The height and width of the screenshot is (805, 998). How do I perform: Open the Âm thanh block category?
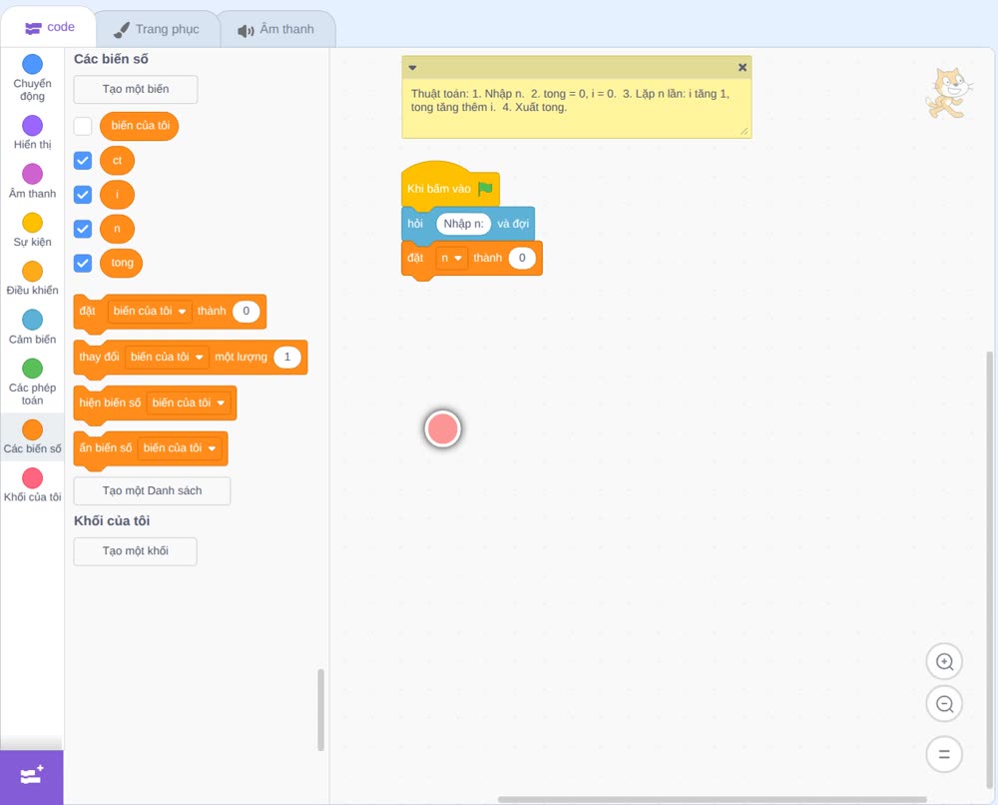pyautogui.click(x=33, y=181)
